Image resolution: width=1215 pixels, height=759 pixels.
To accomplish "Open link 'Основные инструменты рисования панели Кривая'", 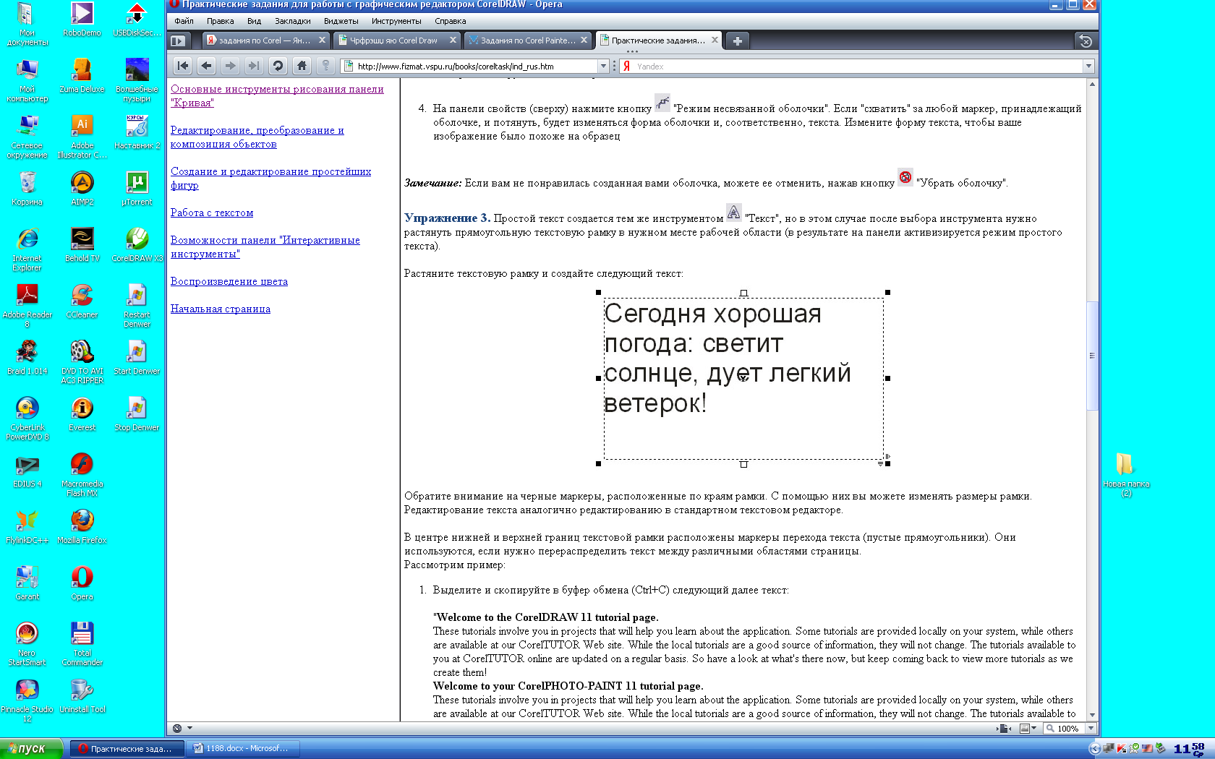I will pyautogui.click(x=277, y=96).
